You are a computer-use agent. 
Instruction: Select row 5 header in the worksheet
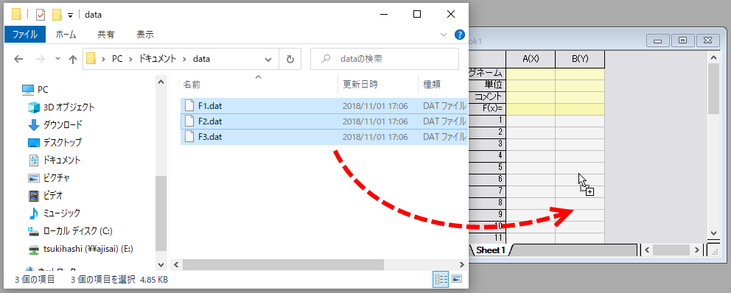coord(487,167)
